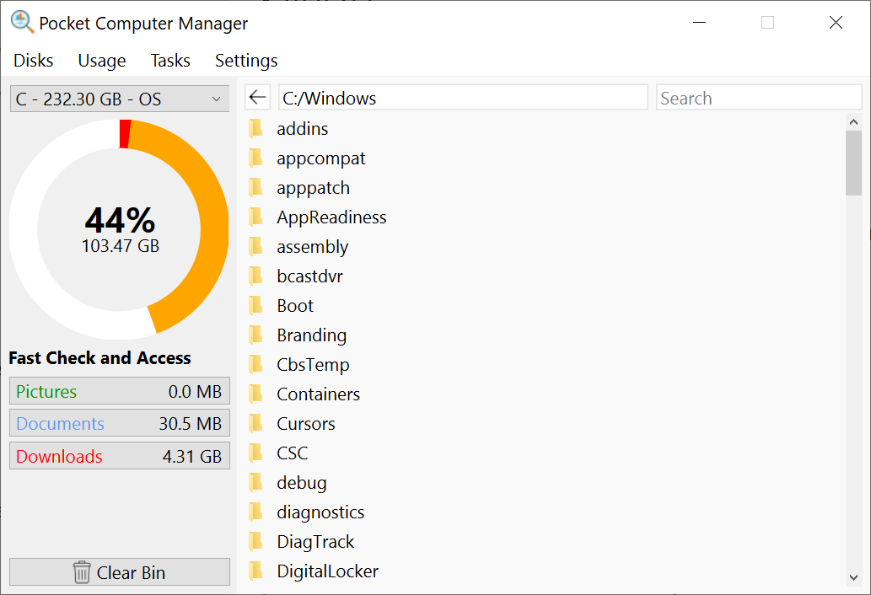Select the CSC folder name
The height and width of the screenshot is (595, 871).
(293, 453)
